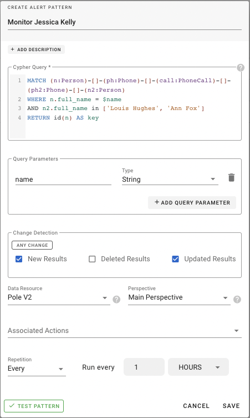Screen dimensions: 250x418
Task: Open the Main Perspective dropdown
Action: [x=179, y=297]
